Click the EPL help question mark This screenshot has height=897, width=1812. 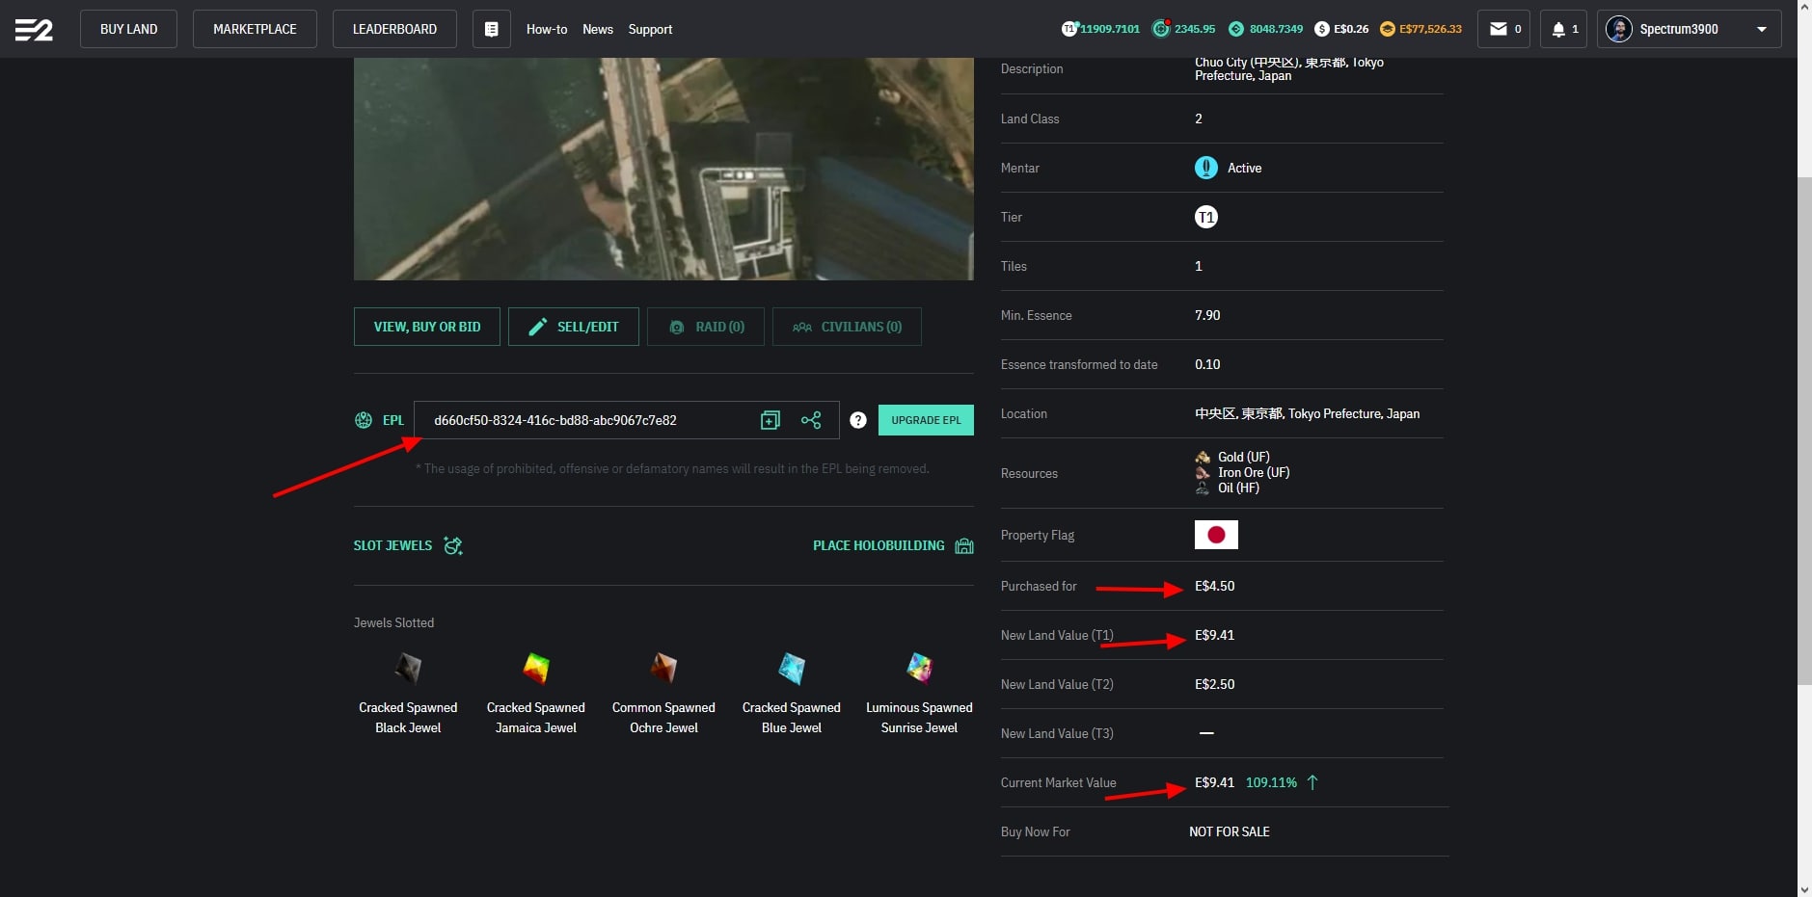(x=858, y=420)
